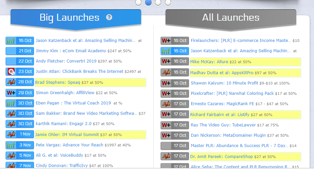Select the third carousel dot indicator
The width and height of the screenshot is (314, 169).
click(158, 2)
